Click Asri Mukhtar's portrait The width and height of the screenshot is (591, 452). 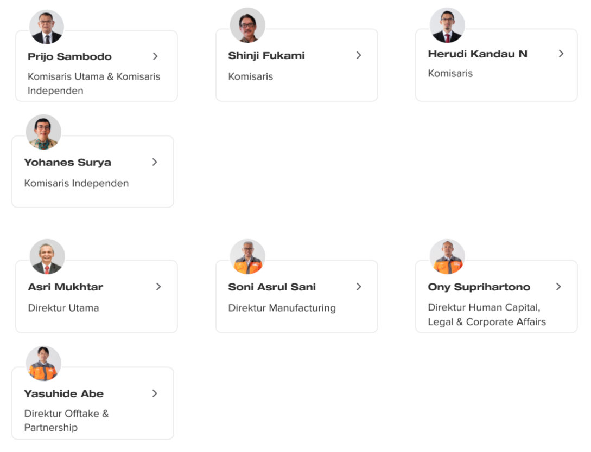tap(47, 257)
